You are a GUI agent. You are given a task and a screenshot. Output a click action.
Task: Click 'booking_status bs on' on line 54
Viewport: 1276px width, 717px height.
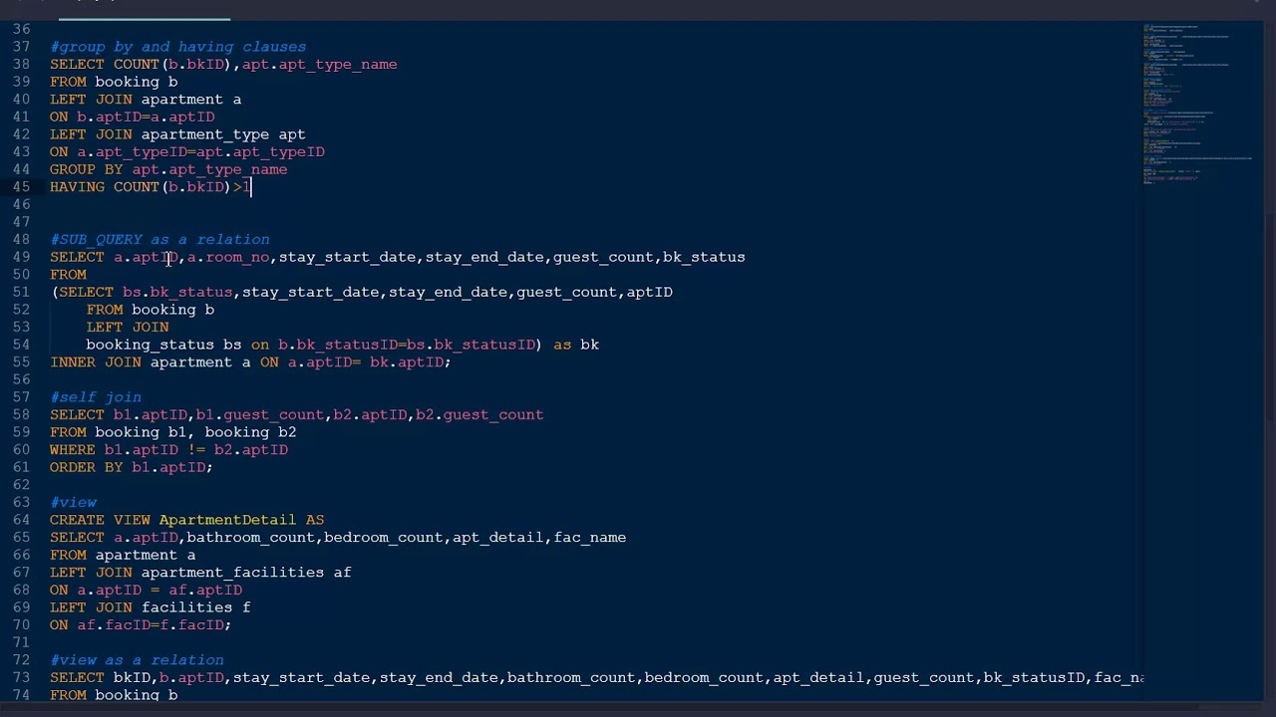point(177,345)
